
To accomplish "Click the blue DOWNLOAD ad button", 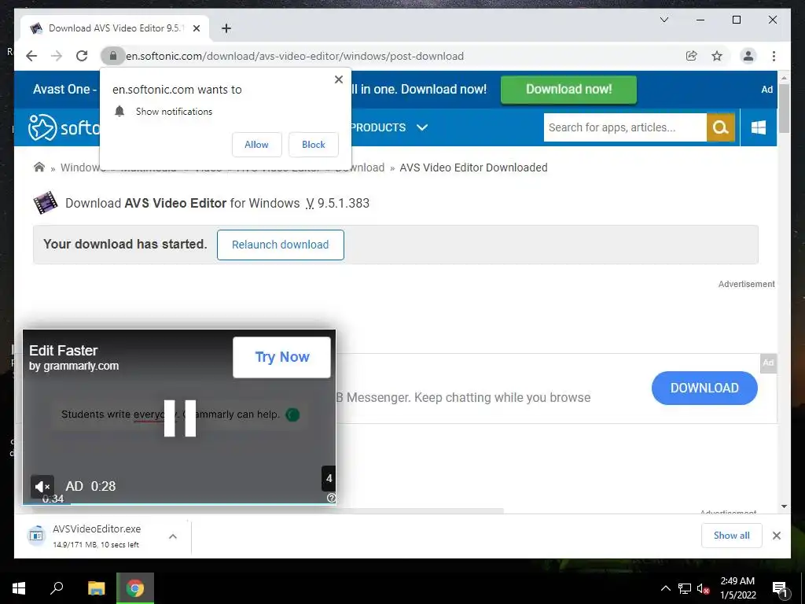I will tap(704, 389).
